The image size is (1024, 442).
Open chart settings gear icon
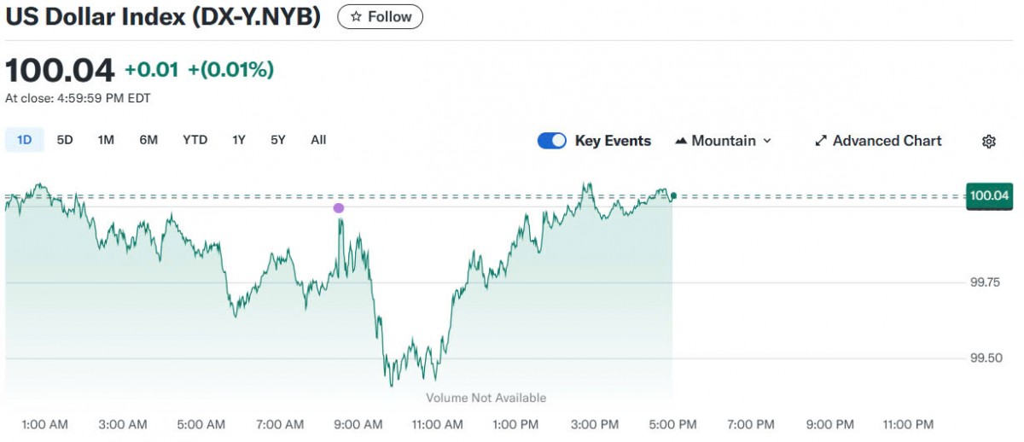click(989, 142)
